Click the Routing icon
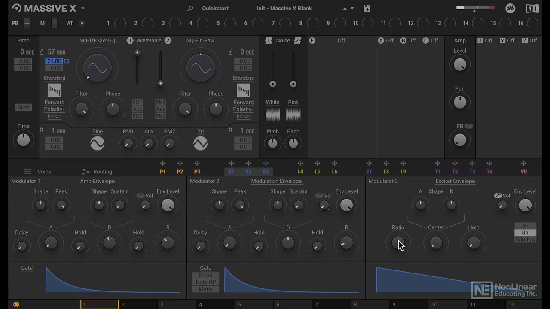 tap(86, 172)
